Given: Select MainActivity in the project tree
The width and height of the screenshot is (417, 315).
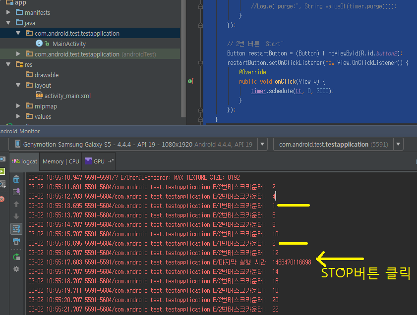Looking at the screenshot, I should [x=68, y=44].
